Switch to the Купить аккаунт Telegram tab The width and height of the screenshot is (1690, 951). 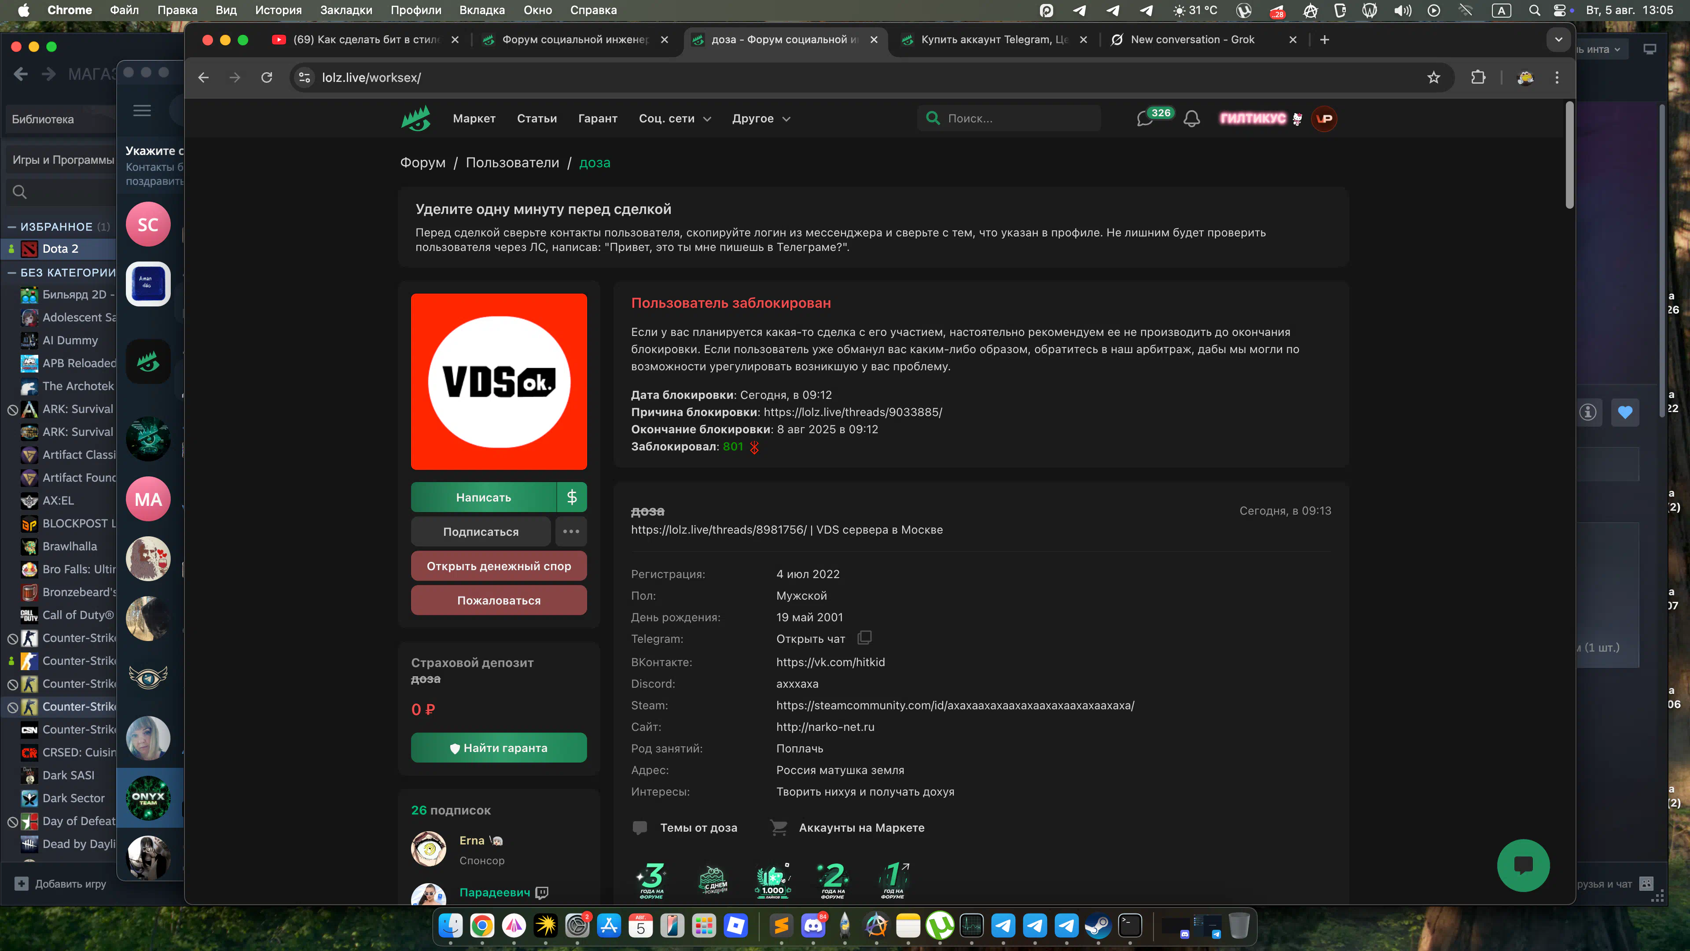[994, 39]
